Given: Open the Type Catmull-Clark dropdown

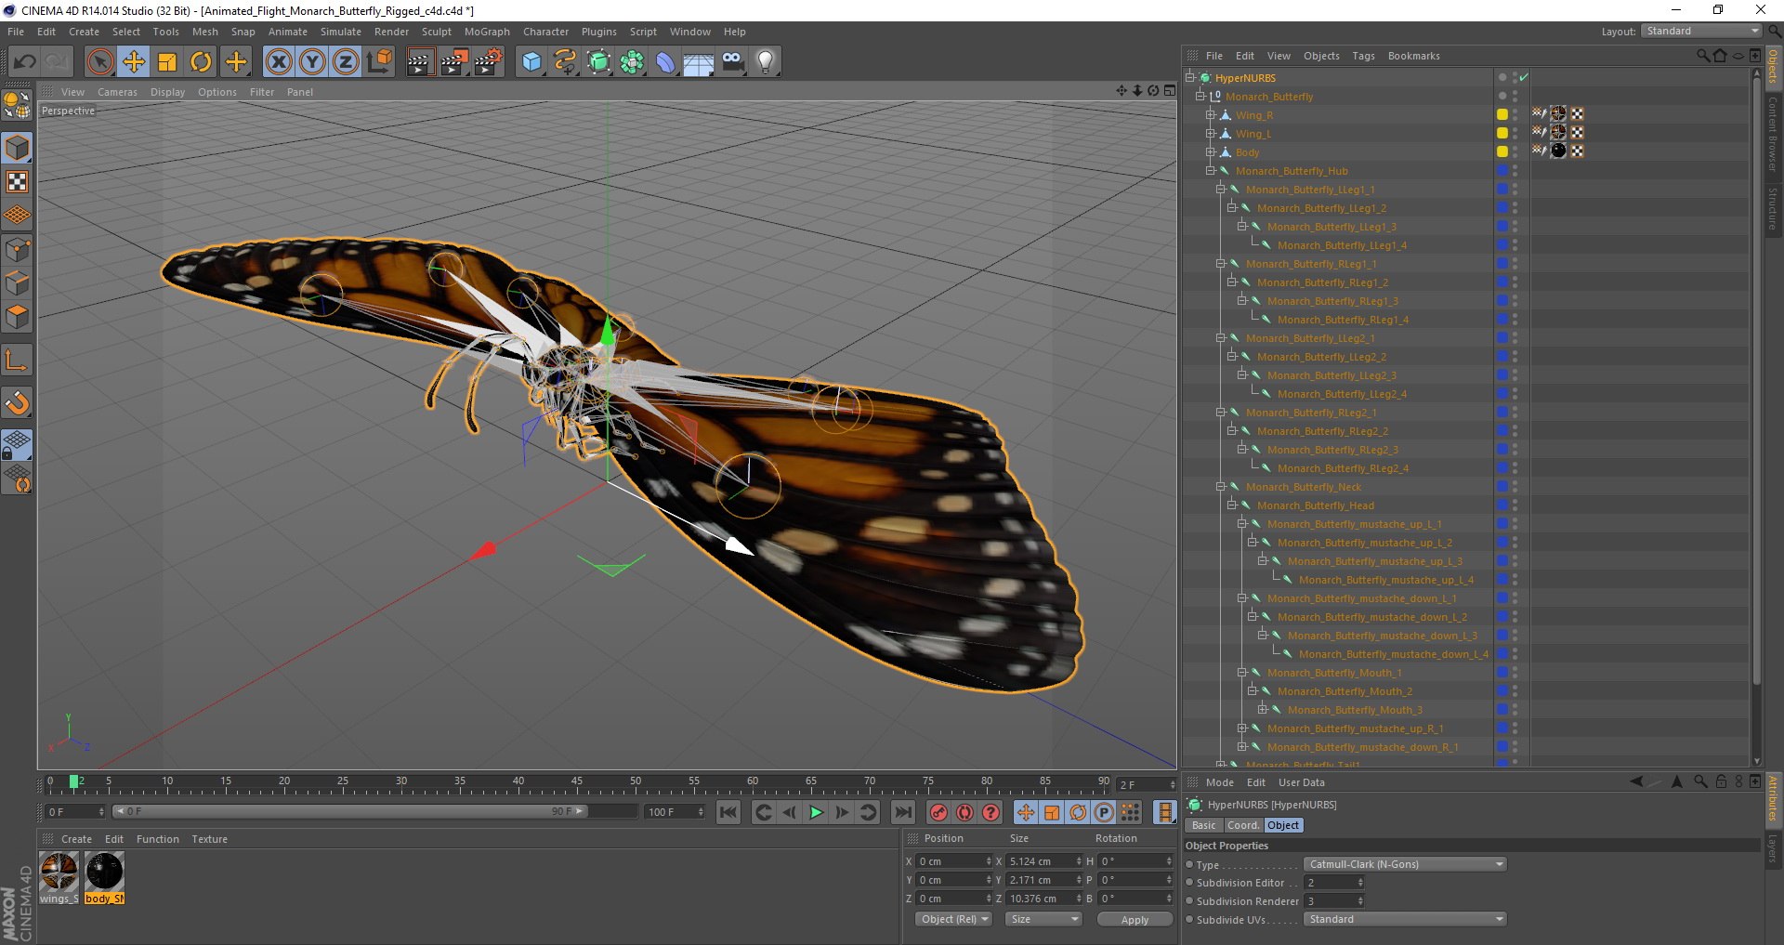Looking at the screenshot, I should (1405, 864).
